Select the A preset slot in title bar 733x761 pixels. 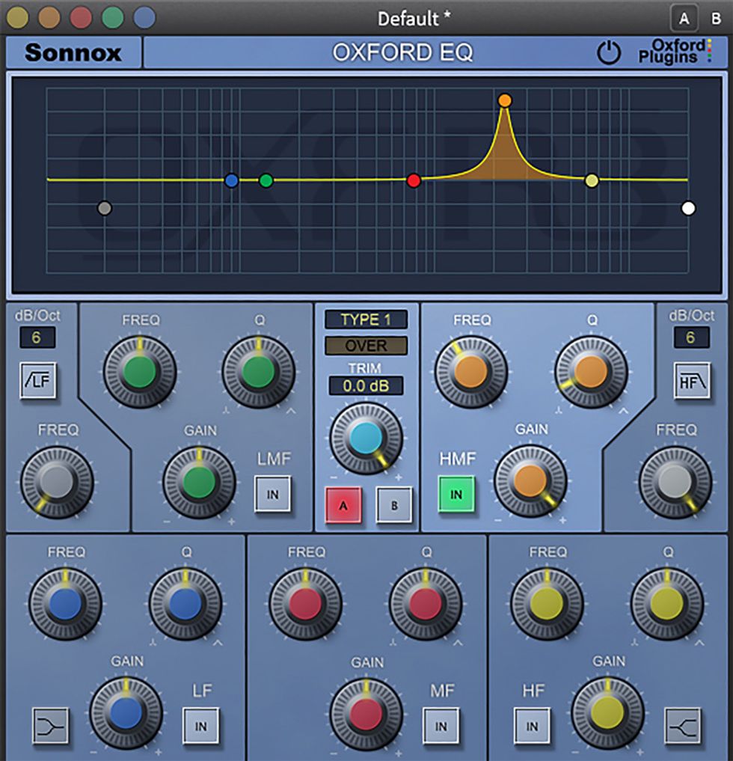684,19
